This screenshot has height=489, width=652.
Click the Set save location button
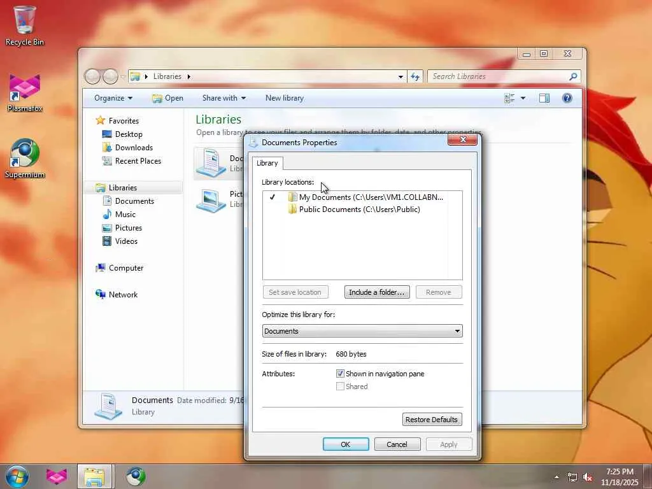(295, 292)
